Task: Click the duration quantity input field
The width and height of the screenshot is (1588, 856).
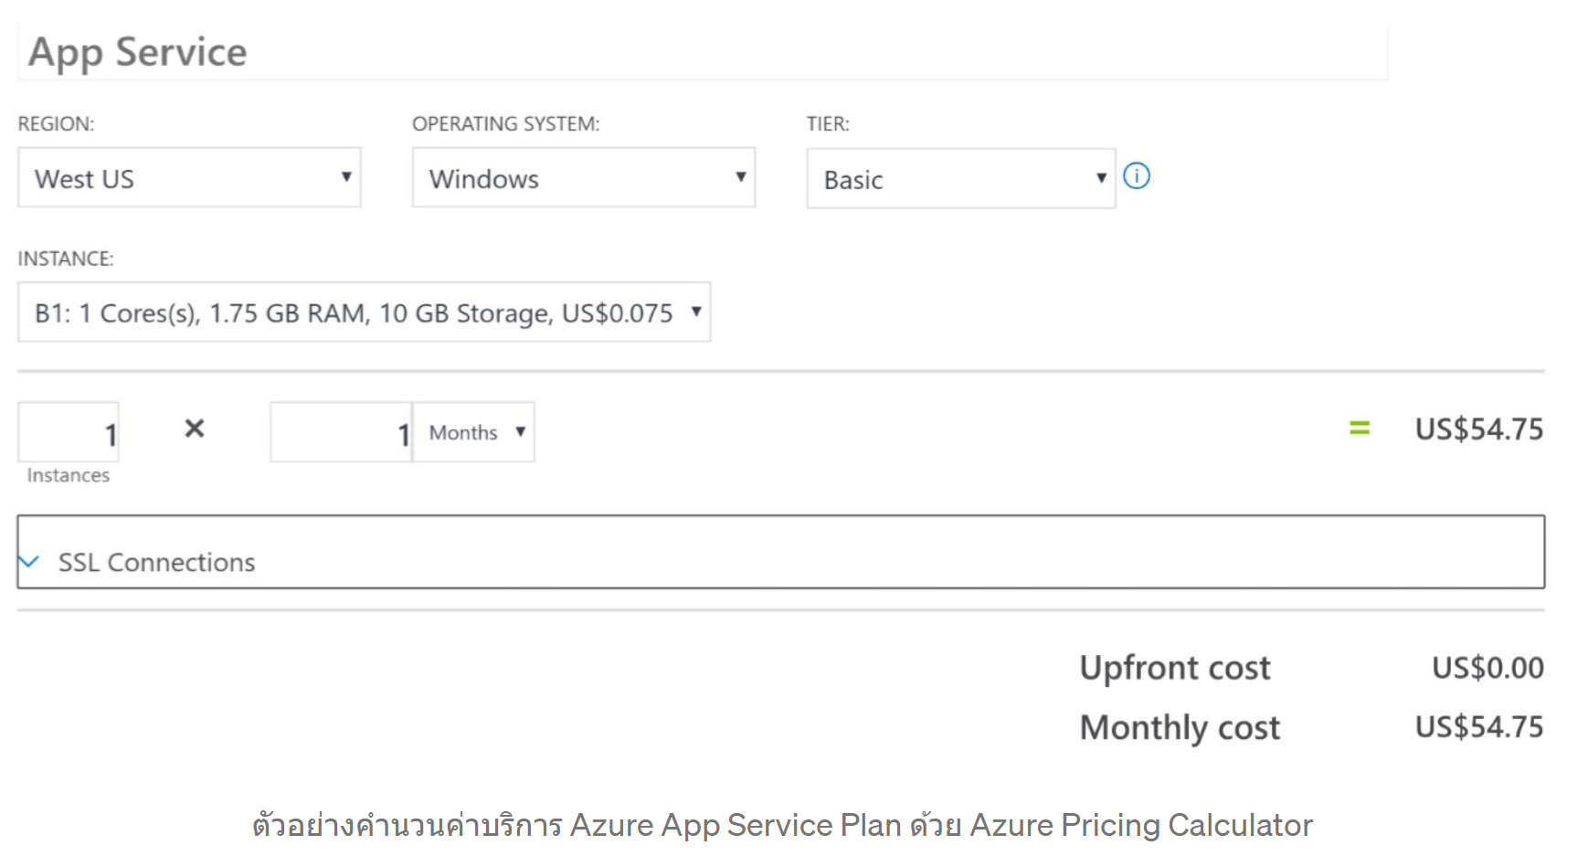Action: [341, 432]
